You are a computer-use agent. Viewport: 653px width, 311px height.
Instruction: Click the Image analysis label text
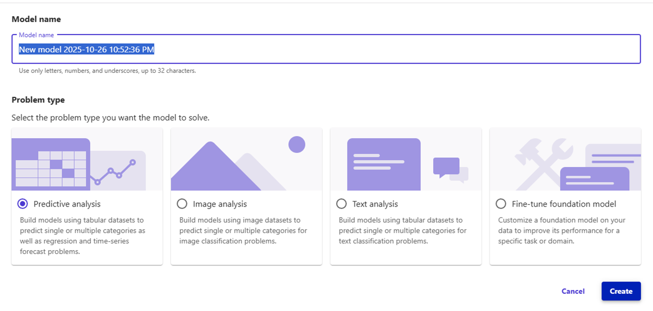tap(219, 204)
